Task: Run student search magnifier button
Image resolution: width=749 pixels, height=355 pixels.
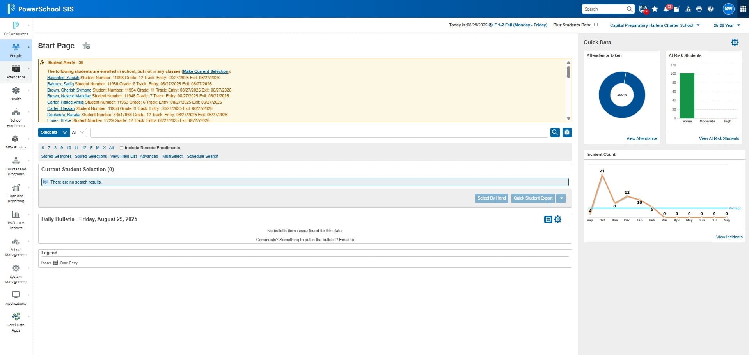Action: pyautogui.click(x=555, y=132)
